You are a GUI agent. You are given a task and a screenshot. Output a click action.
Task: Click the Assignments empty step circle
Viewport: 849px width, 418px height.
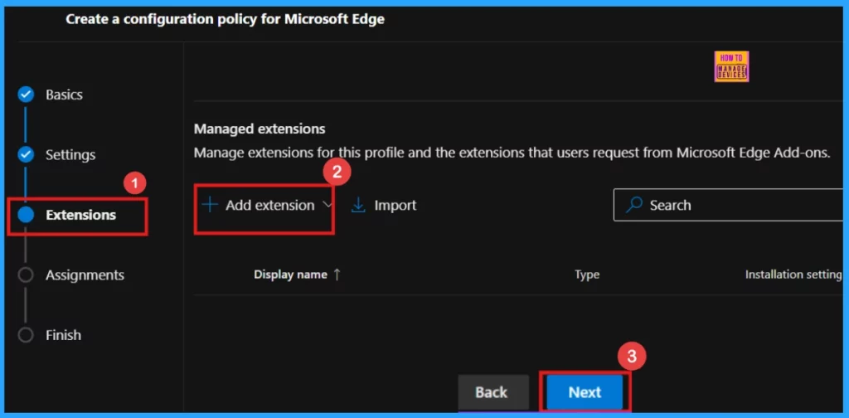click(26, 275)
